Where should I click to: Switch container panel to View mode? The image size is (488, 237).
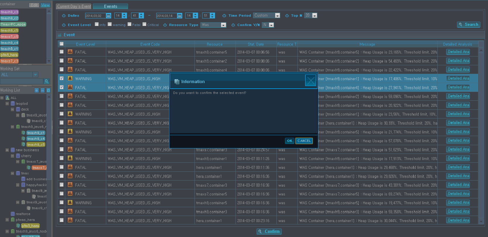[45, 5]
